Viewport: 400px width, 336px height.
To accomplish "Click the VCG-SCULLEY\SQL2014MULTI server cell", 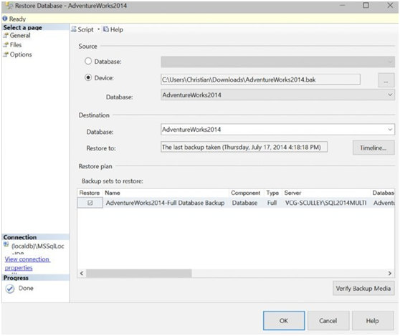I will pyautogui.click(x=325, y=203).
